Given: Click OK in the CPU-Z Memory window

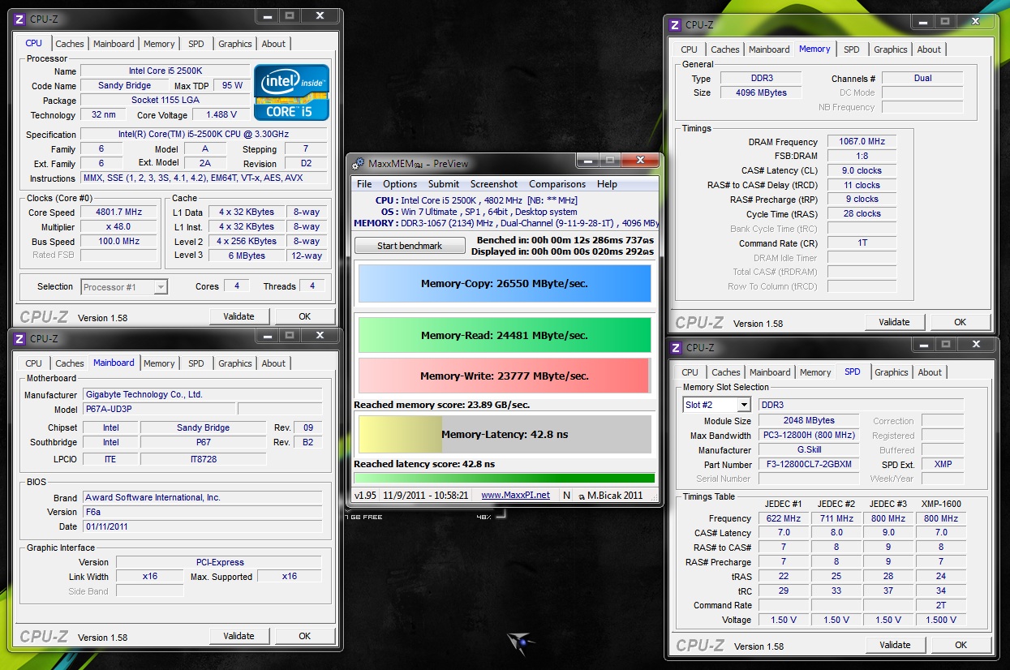Looking at the screenshot, I should point(961,322).
